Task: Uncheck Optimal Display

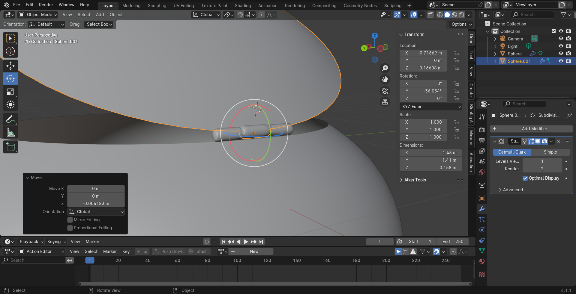Action: 525,178
